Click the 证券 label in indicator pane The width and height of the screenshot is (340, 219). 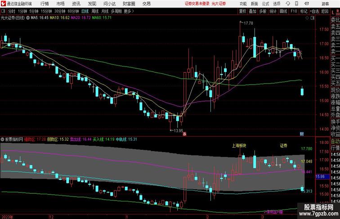click(284, 146)
